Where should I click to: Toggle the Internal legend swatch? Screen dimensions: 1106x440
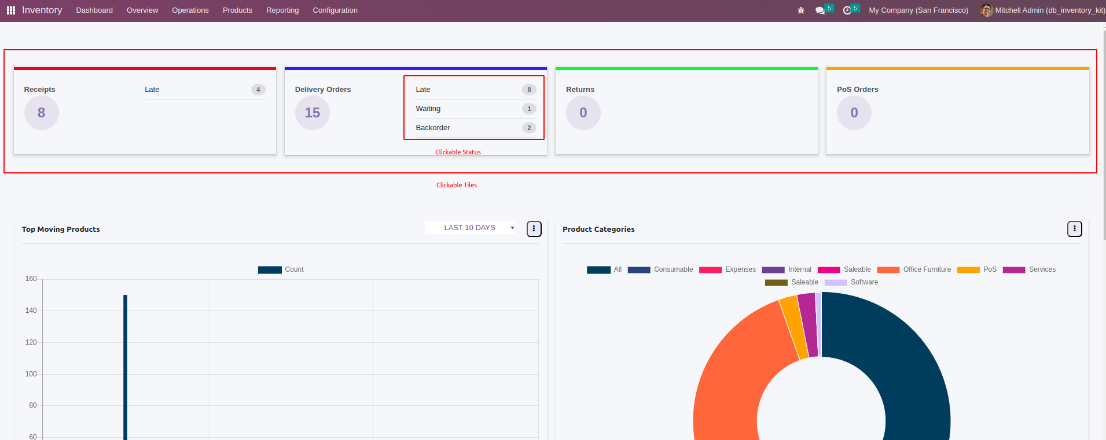pyautogui.click(x=773, y=270)
